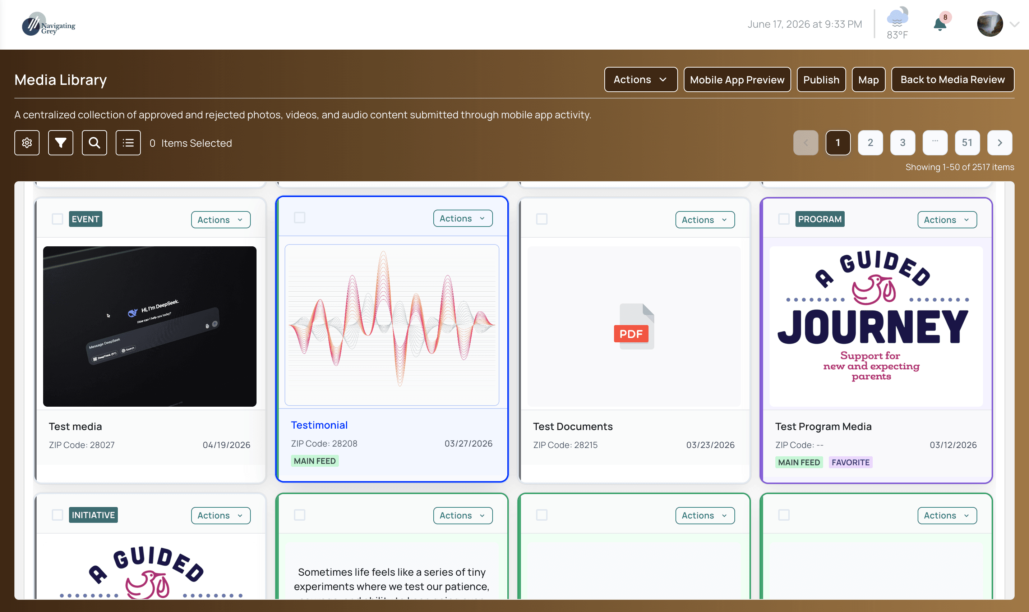Go to page 1
1029x612 pixels.
pyautogui.click(x=838, y=143)
